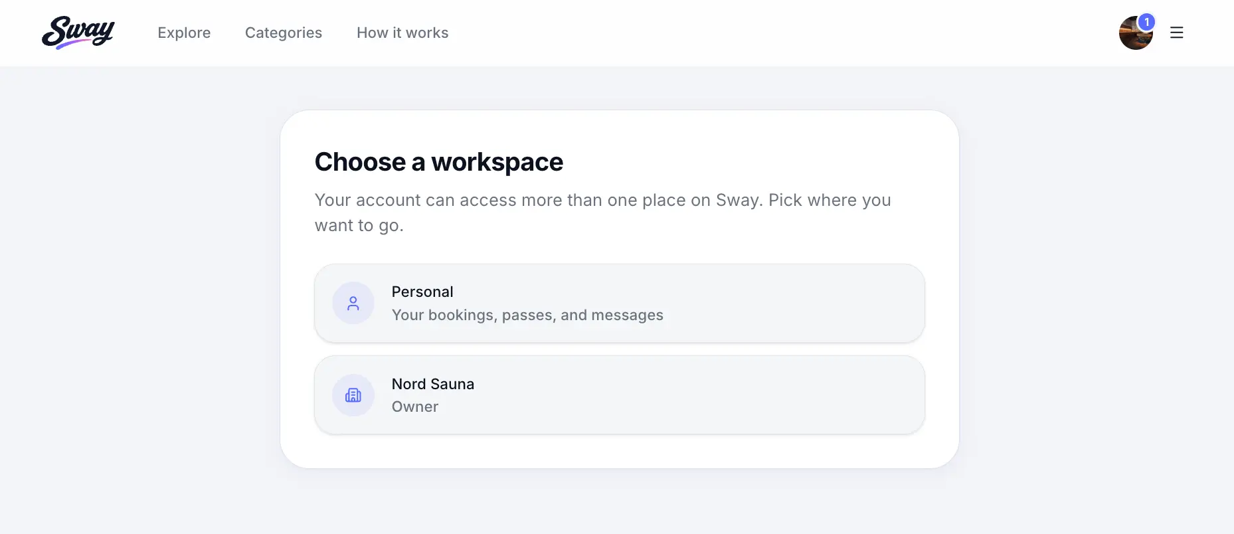Click the person icon for Personal
Image resolution: width=1234 pixels, height=534 pixels.
353,304
